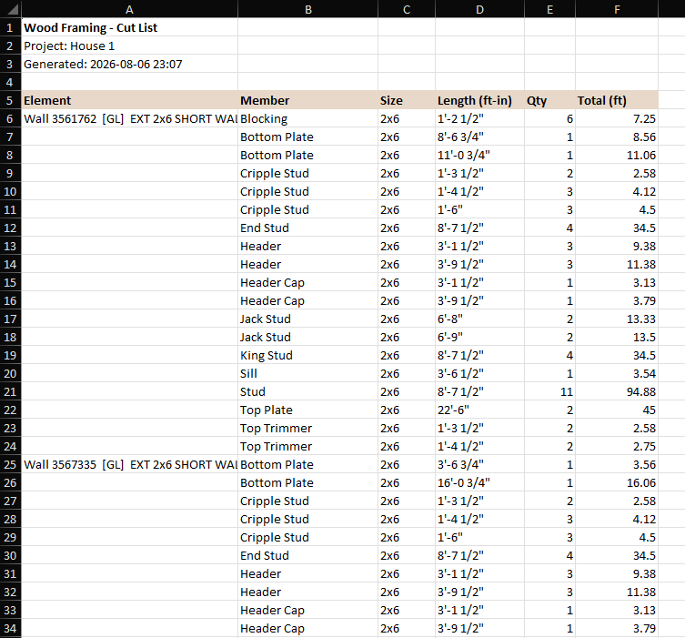Click the 'Top Trimmer' cell in row 24
This screenshot has width=685, height=638.
tap(308, 447)
